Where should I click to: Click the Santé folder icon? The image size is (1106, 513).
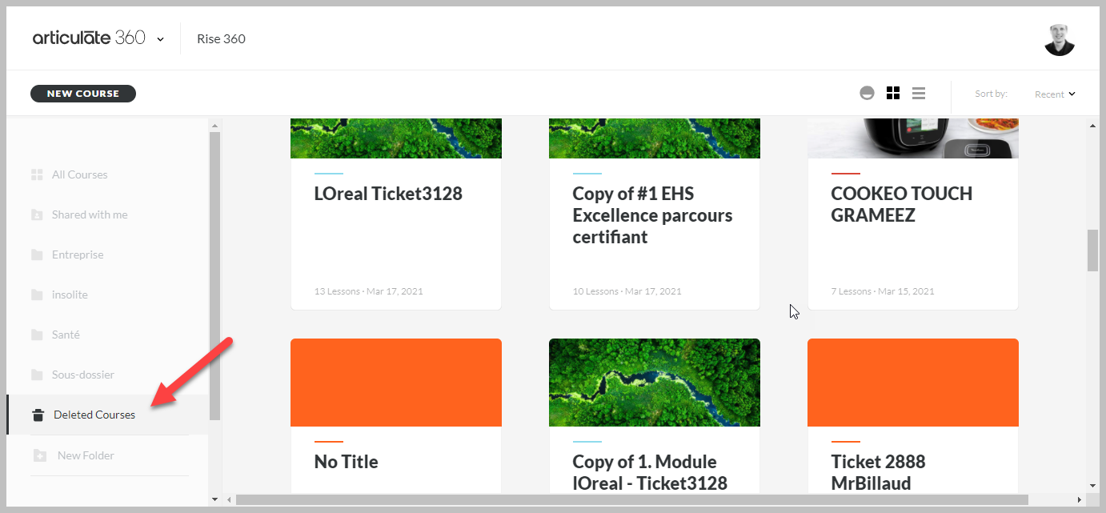[37, 335]
